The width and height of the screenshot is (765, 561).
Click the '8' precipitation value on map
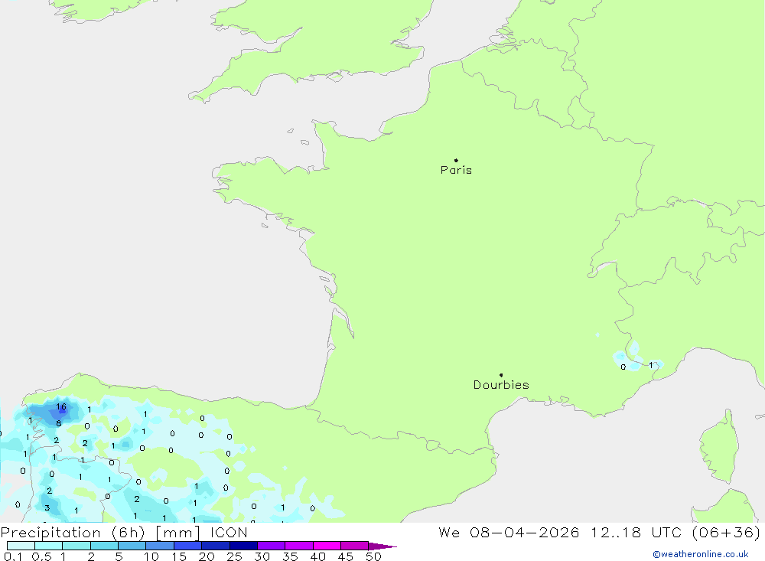pyautogui.click(x=59, y=423)
